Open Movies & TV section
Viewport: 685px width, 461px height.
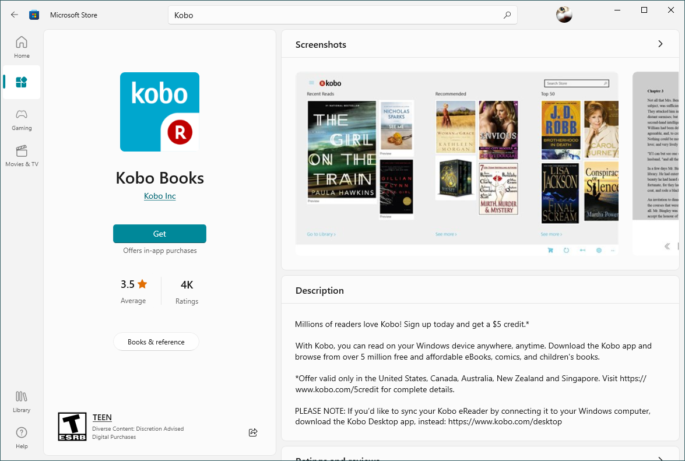click(22, 156)
